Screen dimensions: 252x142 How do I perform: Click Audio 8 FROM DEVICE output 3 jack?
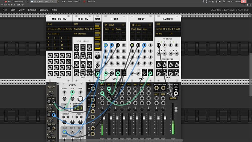coord(171,65)
